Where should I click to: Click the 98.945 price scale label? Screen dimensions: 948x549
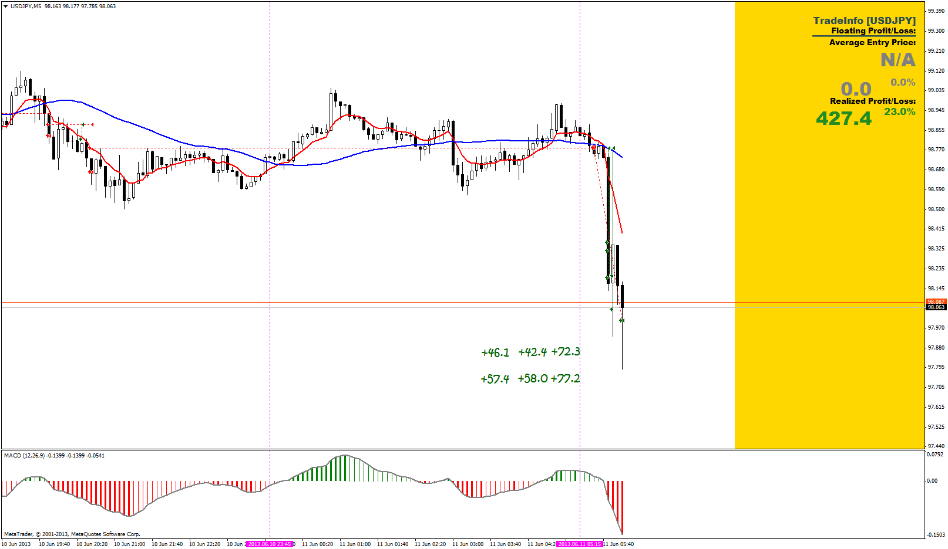(x=936, y=110)
